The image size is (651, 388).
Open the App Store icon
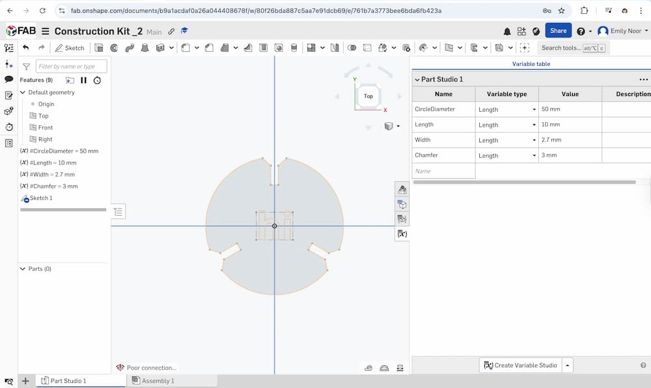[521, 31]
